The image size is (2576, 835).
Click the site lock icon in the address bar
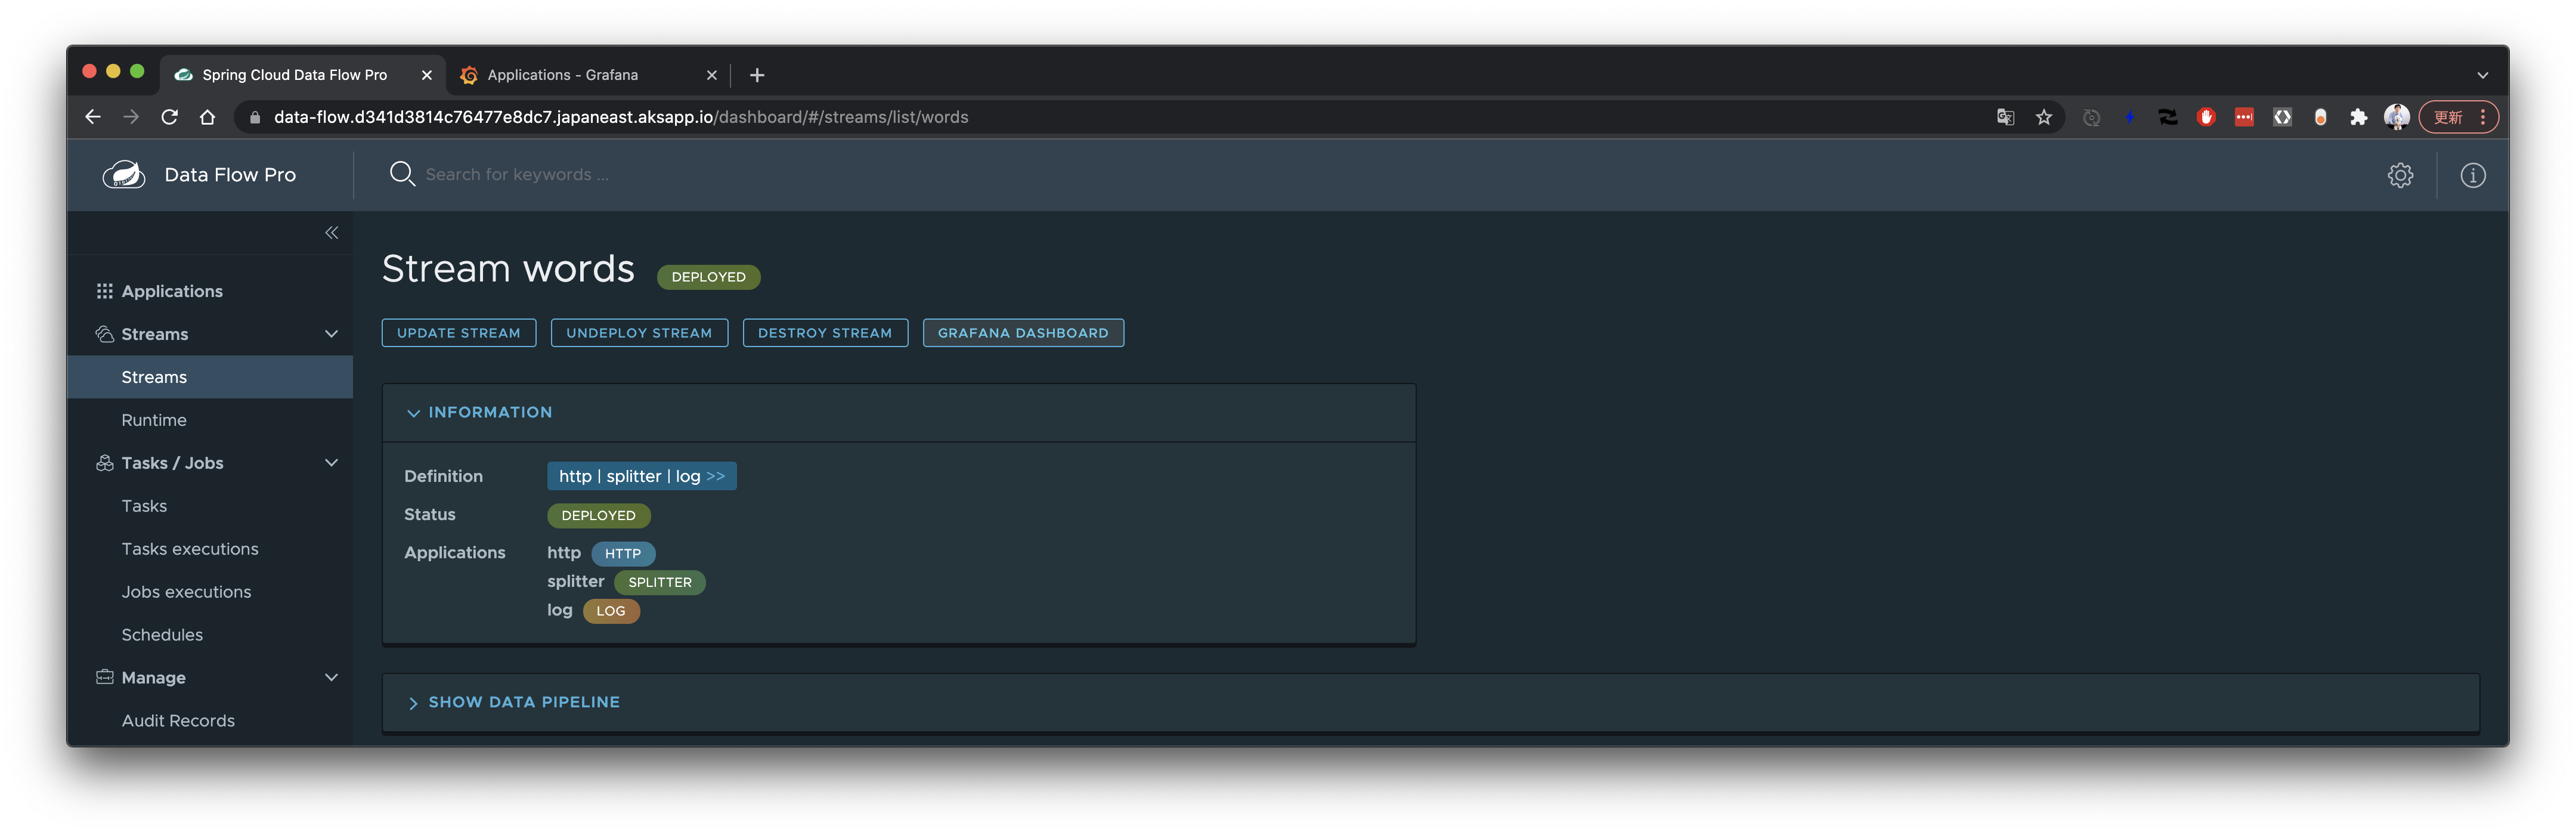click(255, 117)
